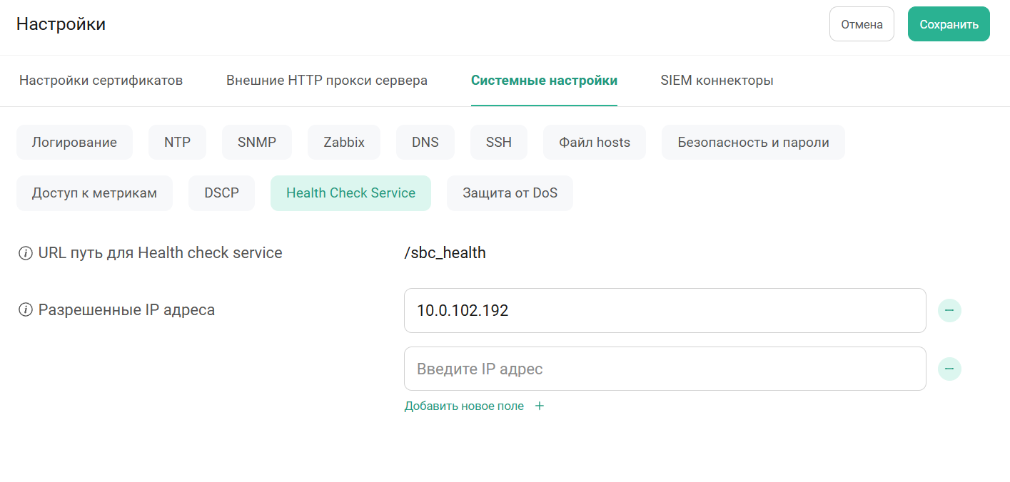
Task: Open Файл hosts settings section
Action: point(595,143)
